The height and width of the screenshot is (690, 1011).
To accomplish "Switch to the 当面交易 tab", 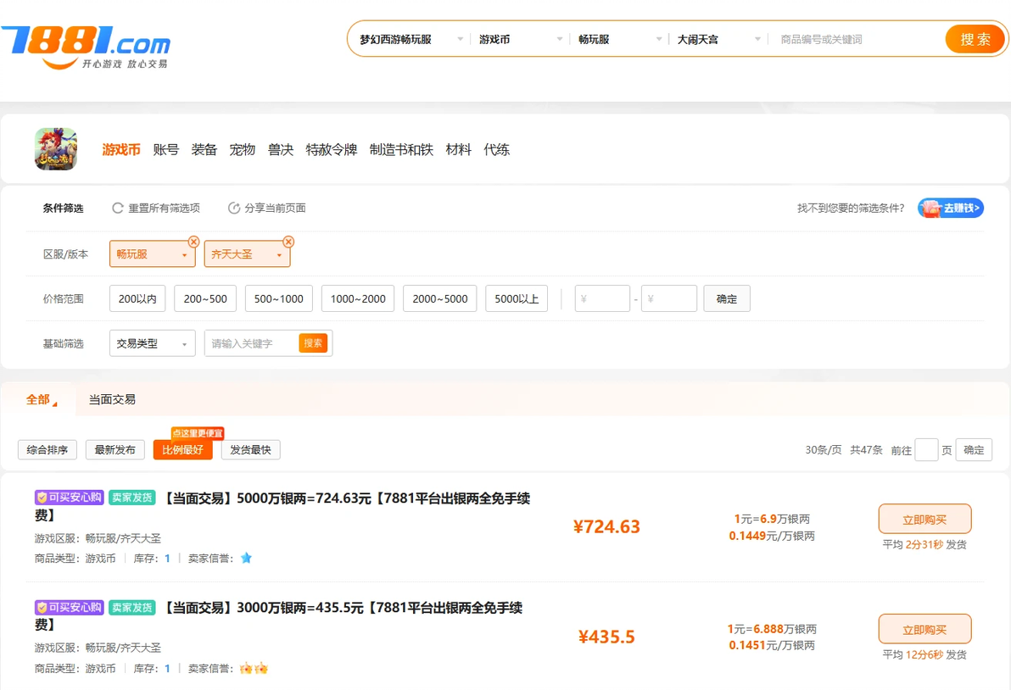I will pos(112,399).
